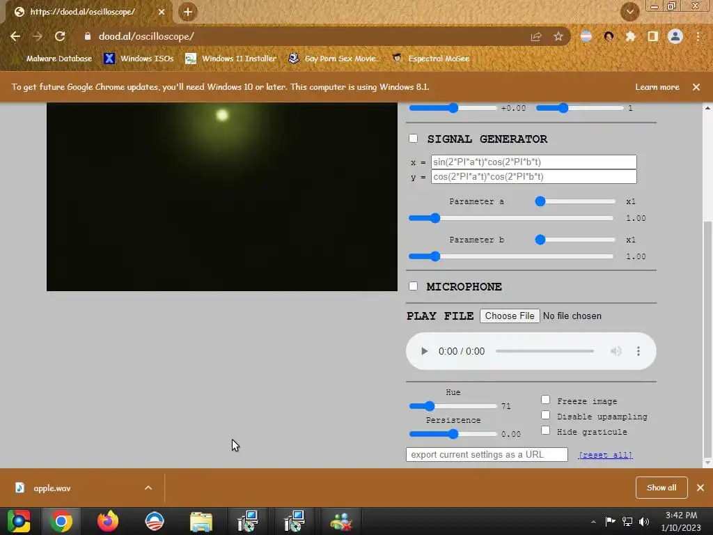Screen dimensions: 713x535
Task: Toggle the browser side panel
Action: tap(652, 36)
